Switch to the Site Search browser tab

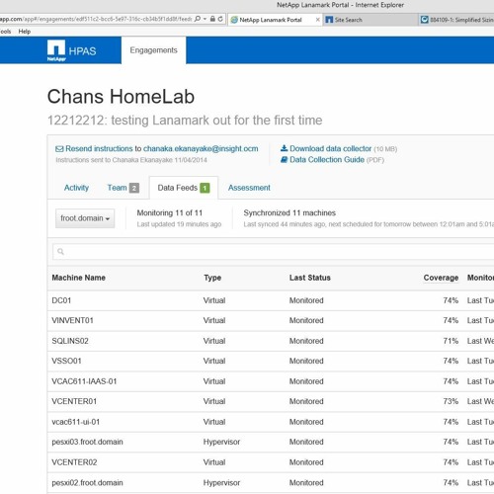coord(370,20)
